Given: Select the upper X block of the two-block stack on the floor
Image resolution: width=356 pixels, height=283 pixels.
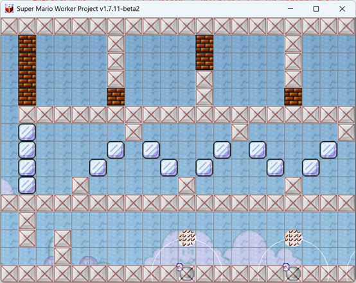Looking at the screenshot, I should pyautogui.click(x=62, y=238).
